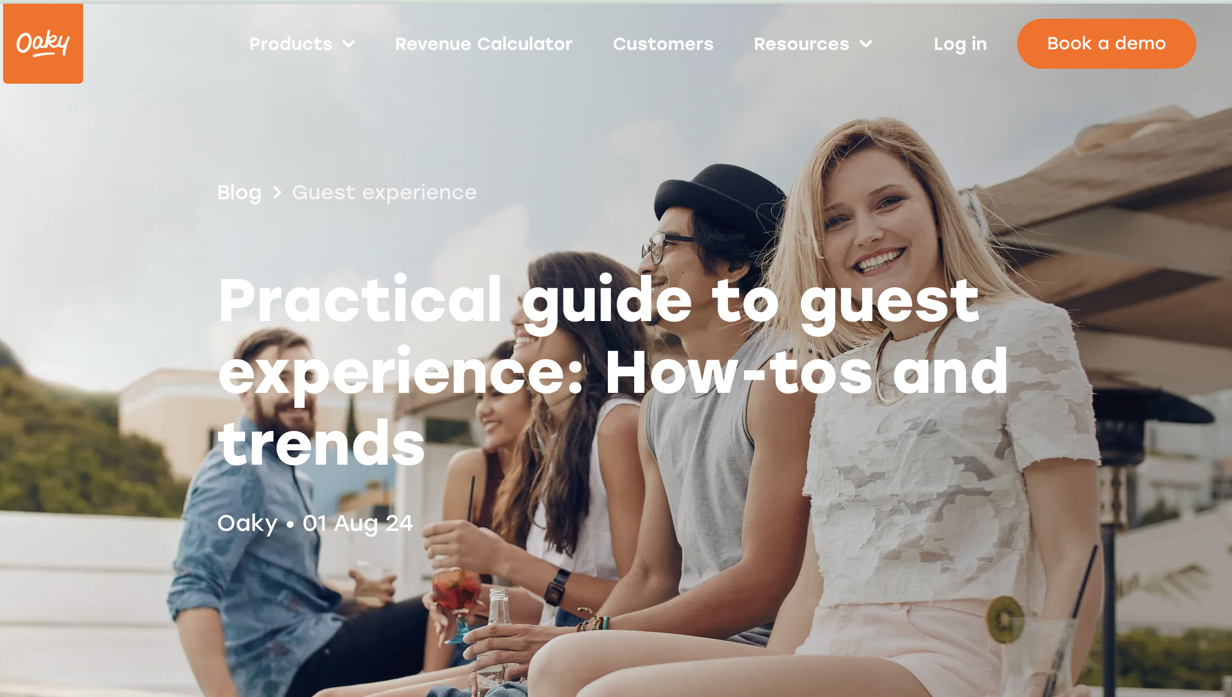Click the article headline text
This screenshot has height=697, width=1232.
pos(612,372)
